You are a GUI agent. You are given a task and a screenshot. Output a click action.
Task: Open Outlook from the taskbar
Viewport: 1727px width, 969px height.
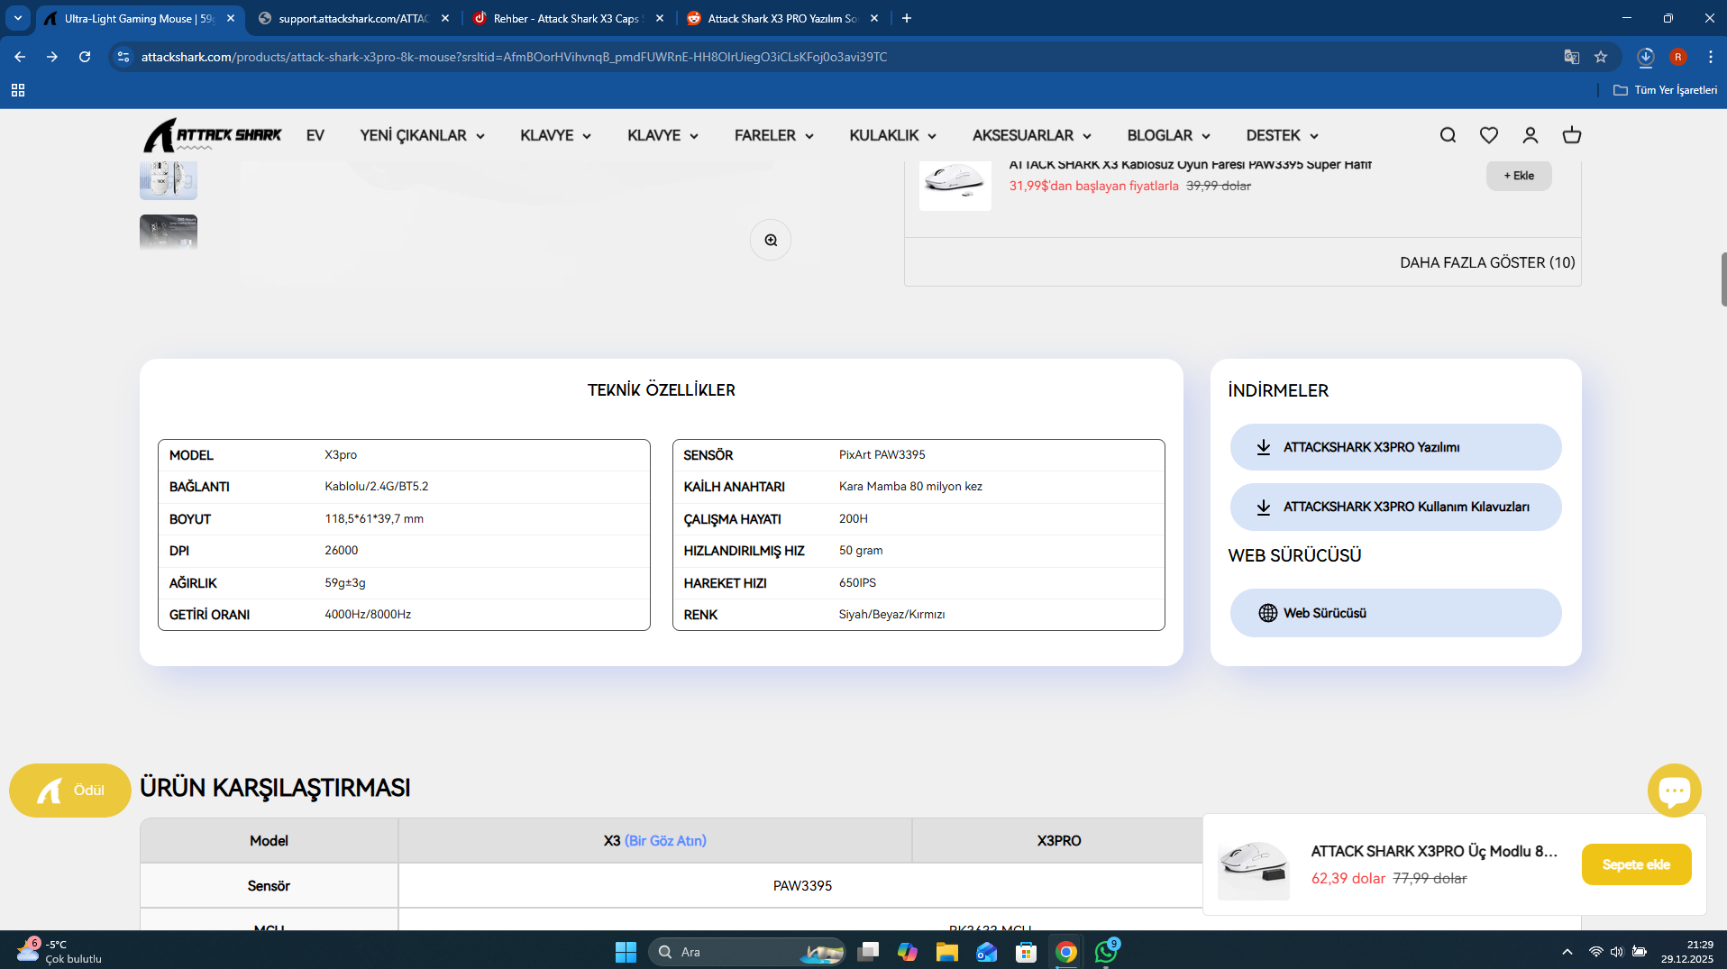[986, 952]
